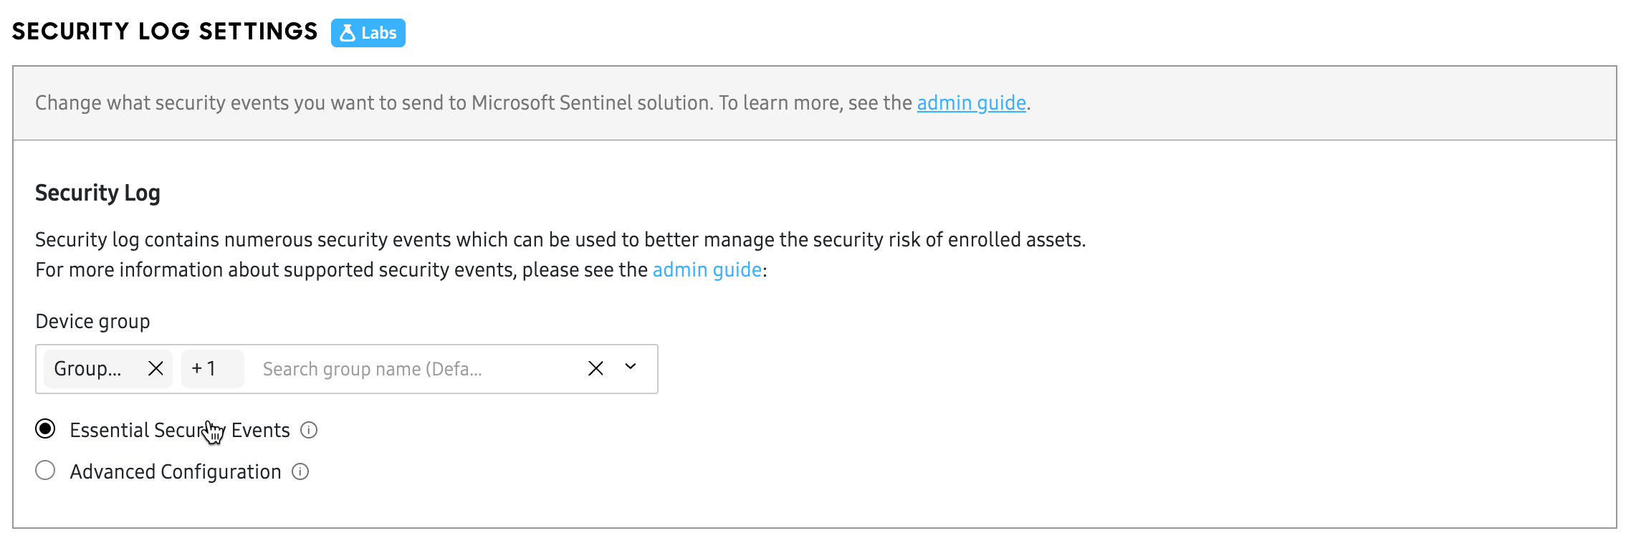The image size is (1631, 556).
Task: Open the underlined admin guide link in banner
Action: point(971,103)
